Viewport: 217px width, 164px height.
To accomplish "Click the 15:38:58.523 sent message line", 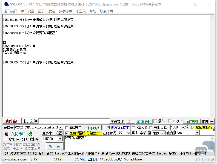I will click(30, 33).
